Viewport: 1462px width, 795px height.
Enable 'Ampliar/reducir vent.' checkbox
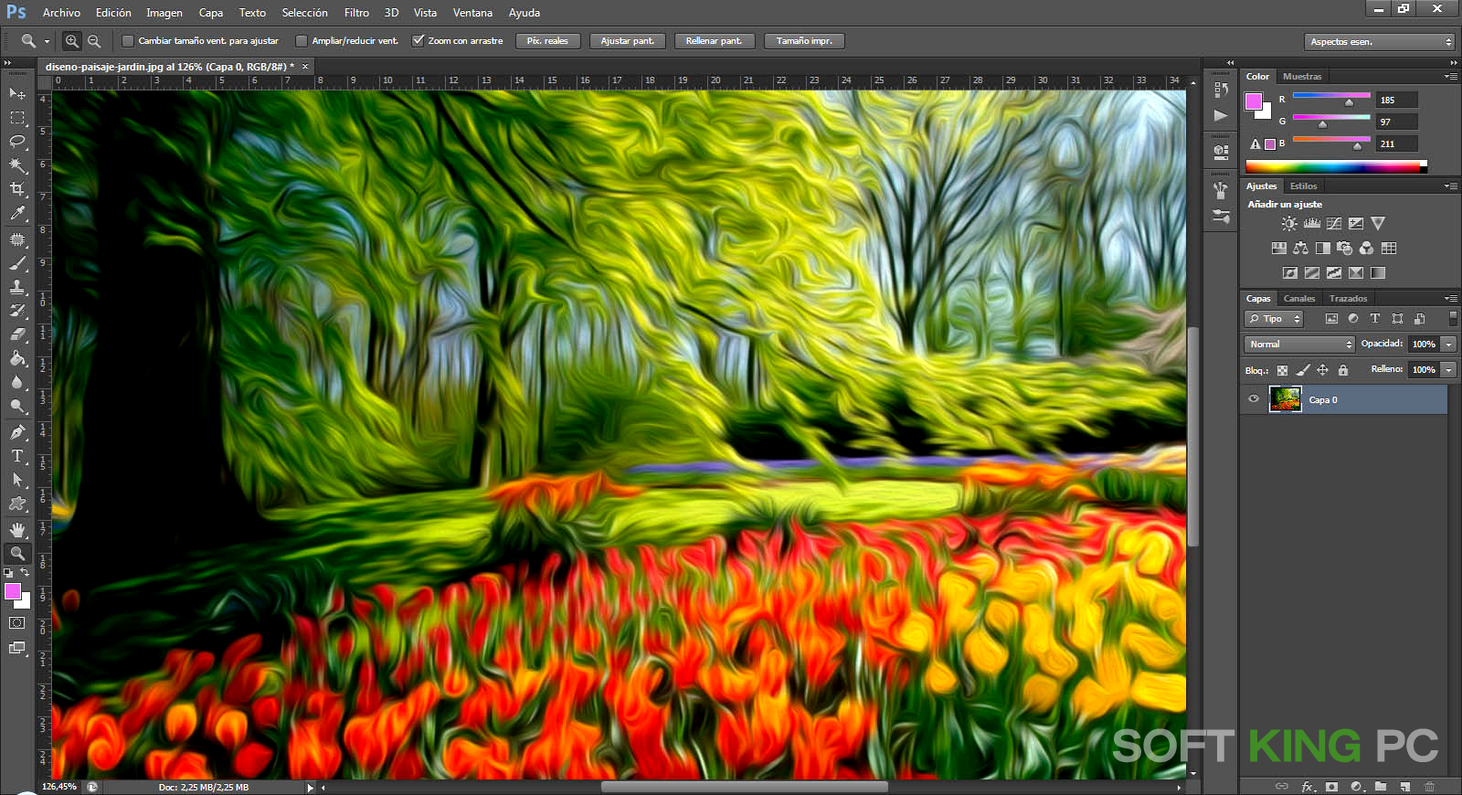302,41
